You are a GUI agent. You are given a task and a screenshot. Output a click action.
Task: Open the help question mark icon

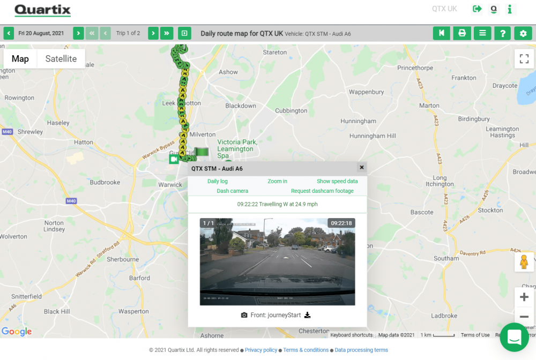(503, 33)
